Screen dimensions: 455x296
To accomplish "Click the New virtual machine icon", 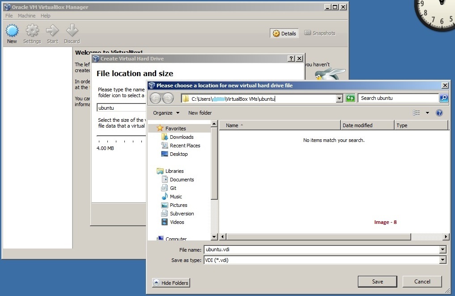I will pyautogui.click(x=12, y=30).
